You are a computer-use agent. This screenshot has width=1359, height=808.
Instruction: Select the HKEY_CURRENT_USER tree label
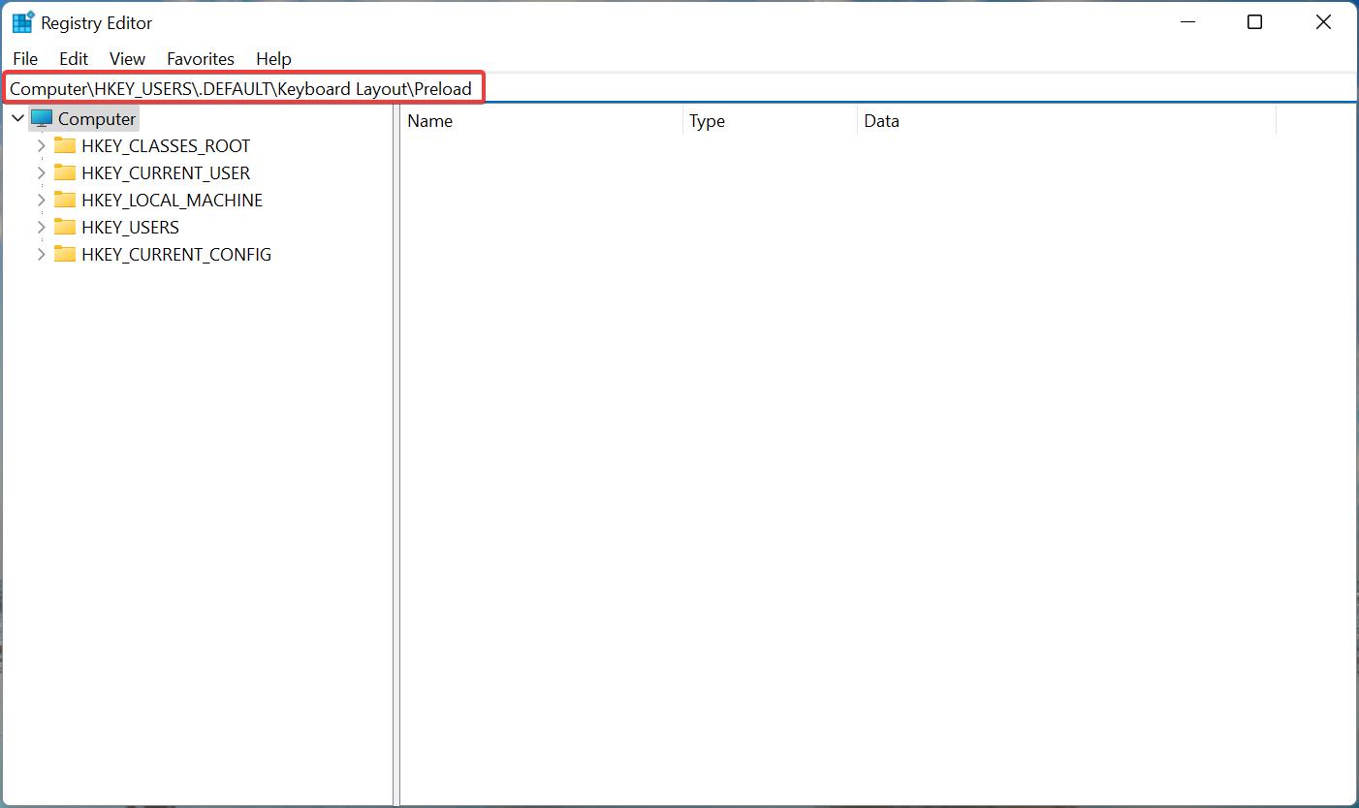[x=166, y=172]
